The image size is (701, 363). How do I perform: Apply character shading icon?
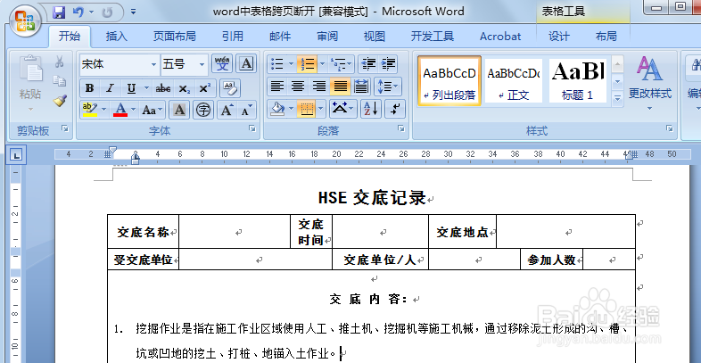tap(179, 110)
